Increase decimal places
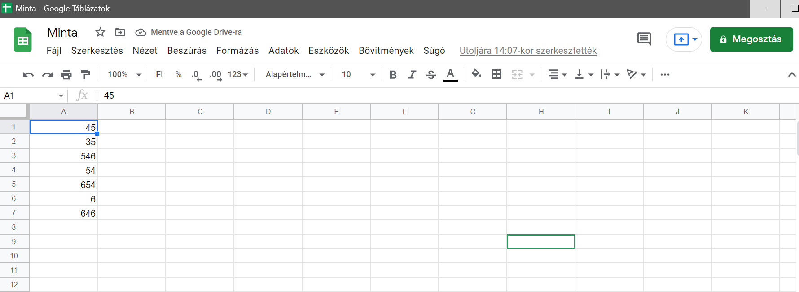The height and width of the screenshot is (292, 799). pyautogui.click(x=215, y=75)
